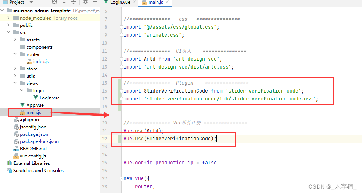
Task: Expand the public folder
Action: (x=8, y=25)
